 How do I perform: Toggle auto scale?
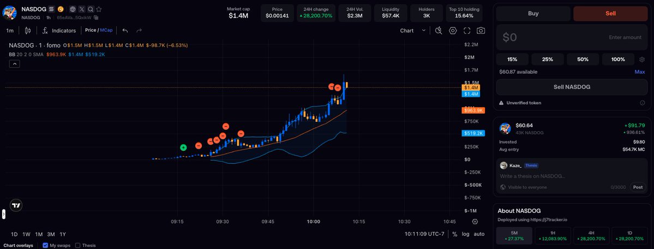[x=479, y=234]
